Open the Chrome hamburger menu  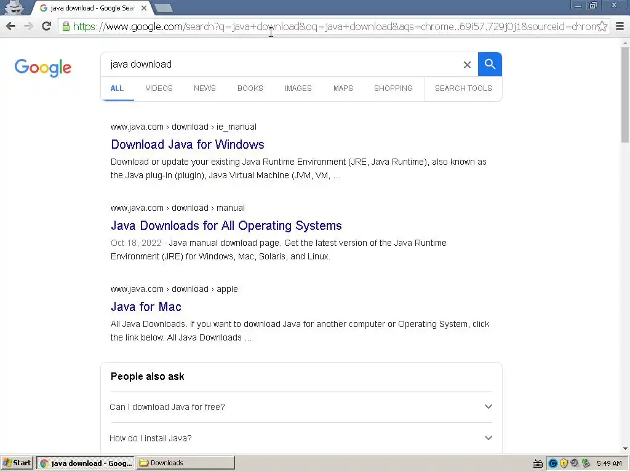coord(620,26)
